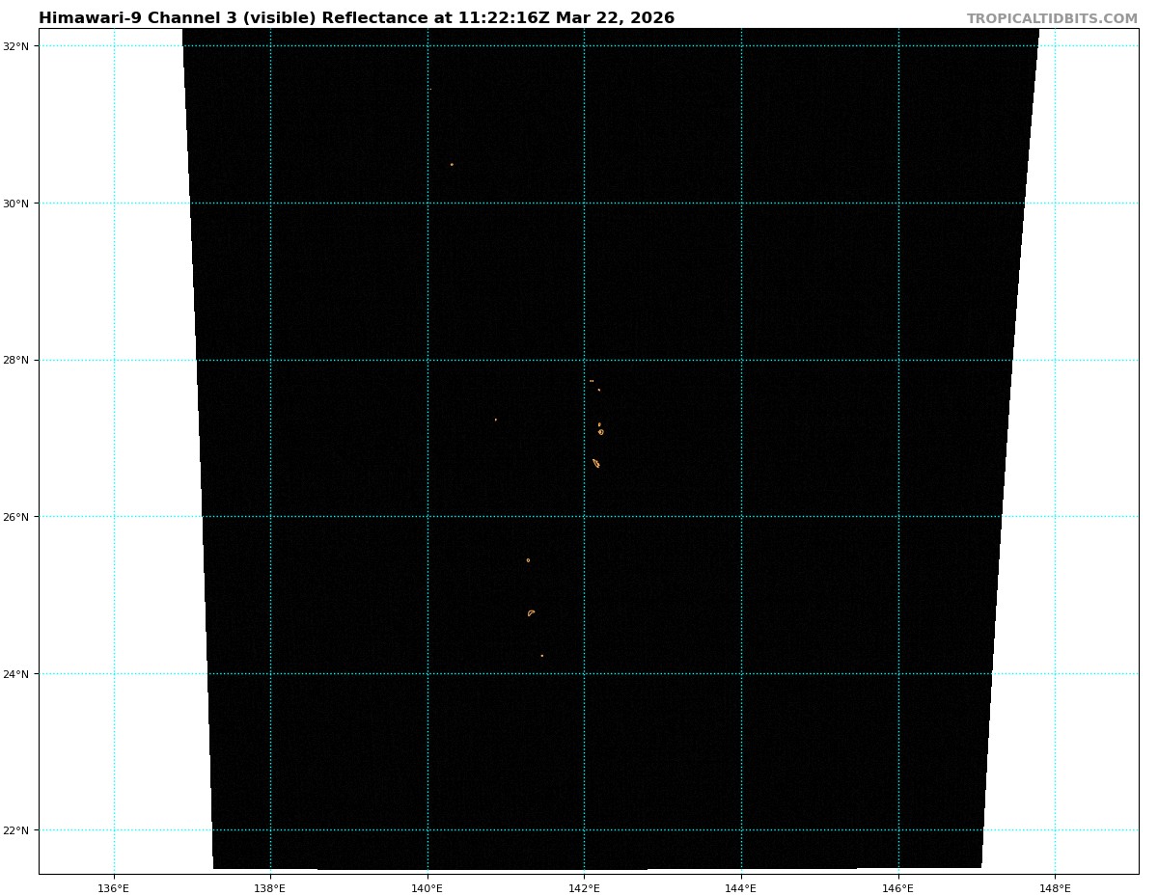Click the 140°E longitude axis label
The image size is (1158, 896).
click(x=427, y=887)
